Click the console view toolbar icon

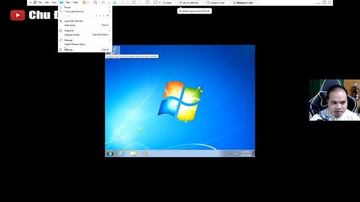(147, 2)
